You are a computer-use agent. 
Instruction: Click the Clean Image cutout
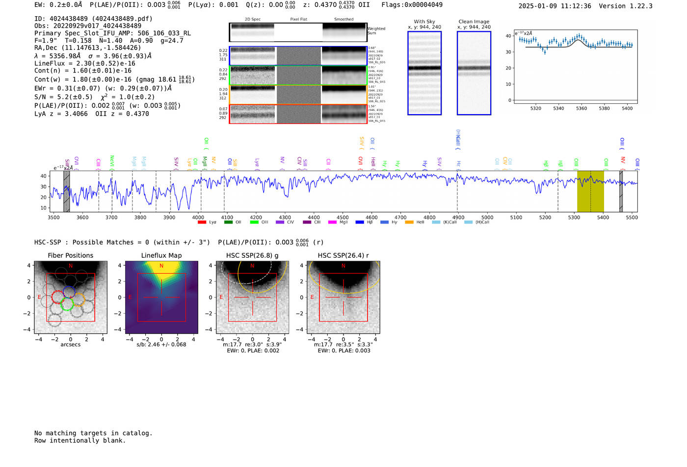click(x=474, y=73)
